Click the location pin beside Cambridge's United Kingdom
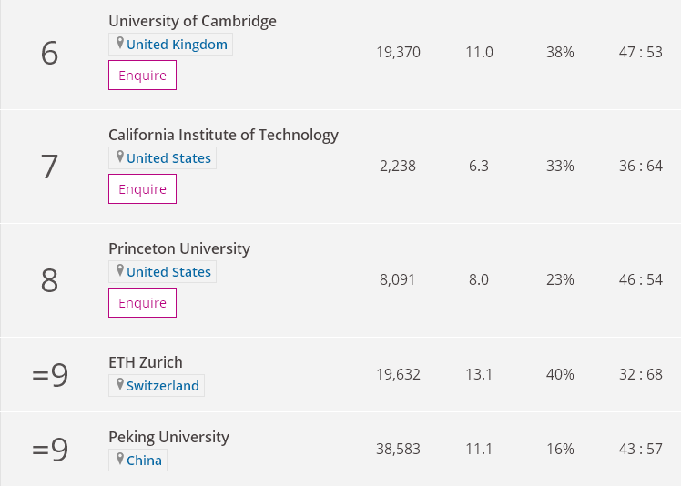The image size is (681, 486). 119,44
